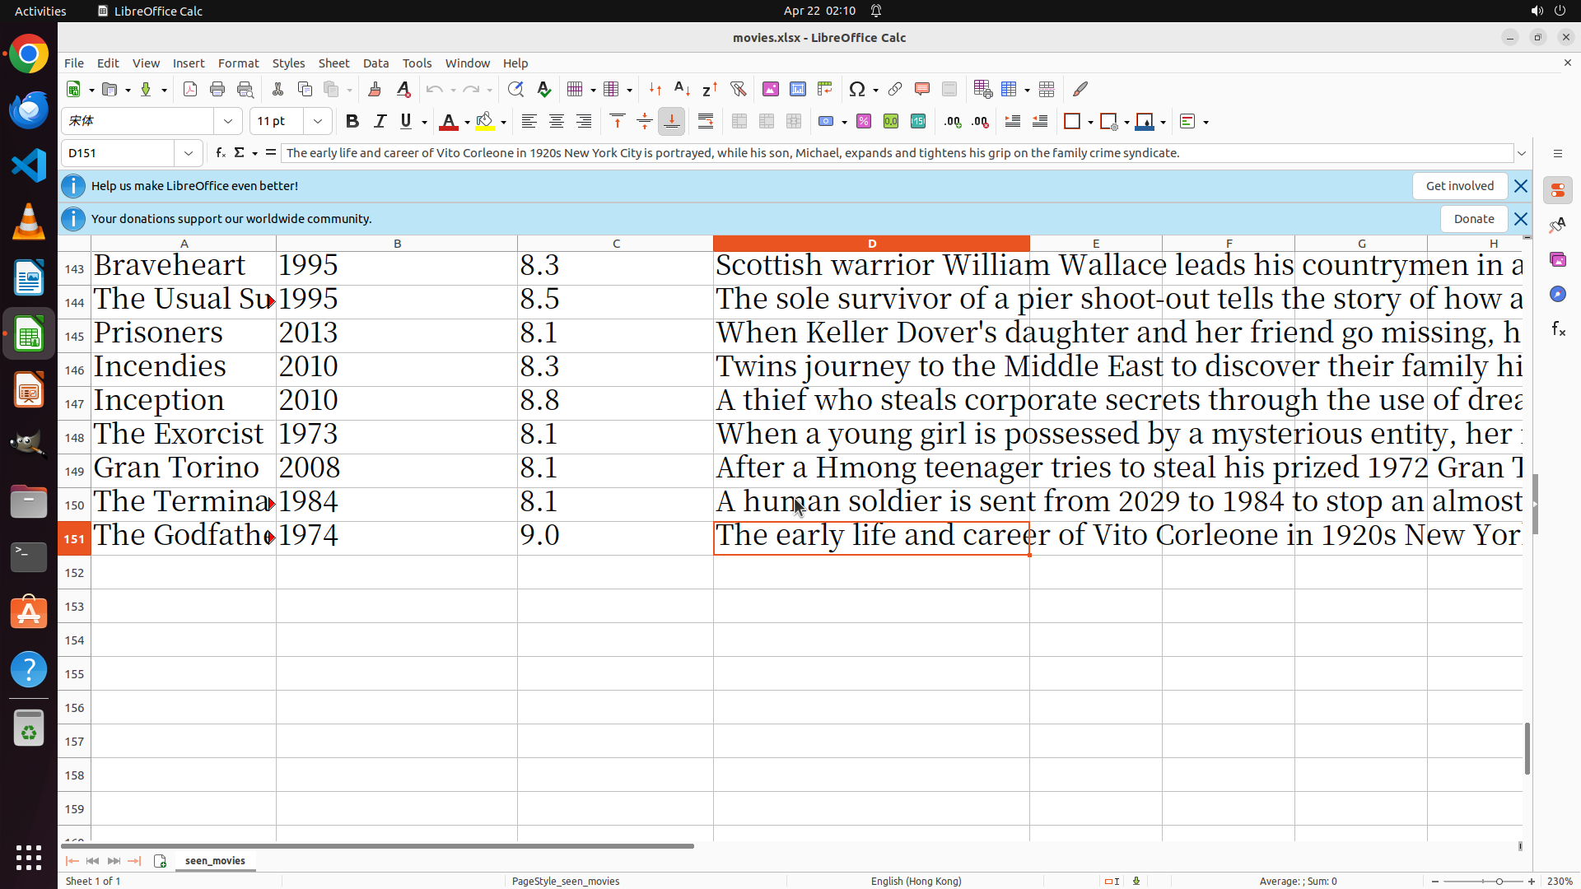Open the AutoFilter tool
Image resolution: width=1581 pixels, height=889 pixels.
click(738, 89)
